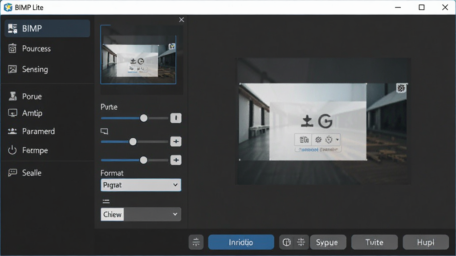Click the Sealle chat bubble icon
This screenshot has height=256, width=456.
(x=12, y=173)
